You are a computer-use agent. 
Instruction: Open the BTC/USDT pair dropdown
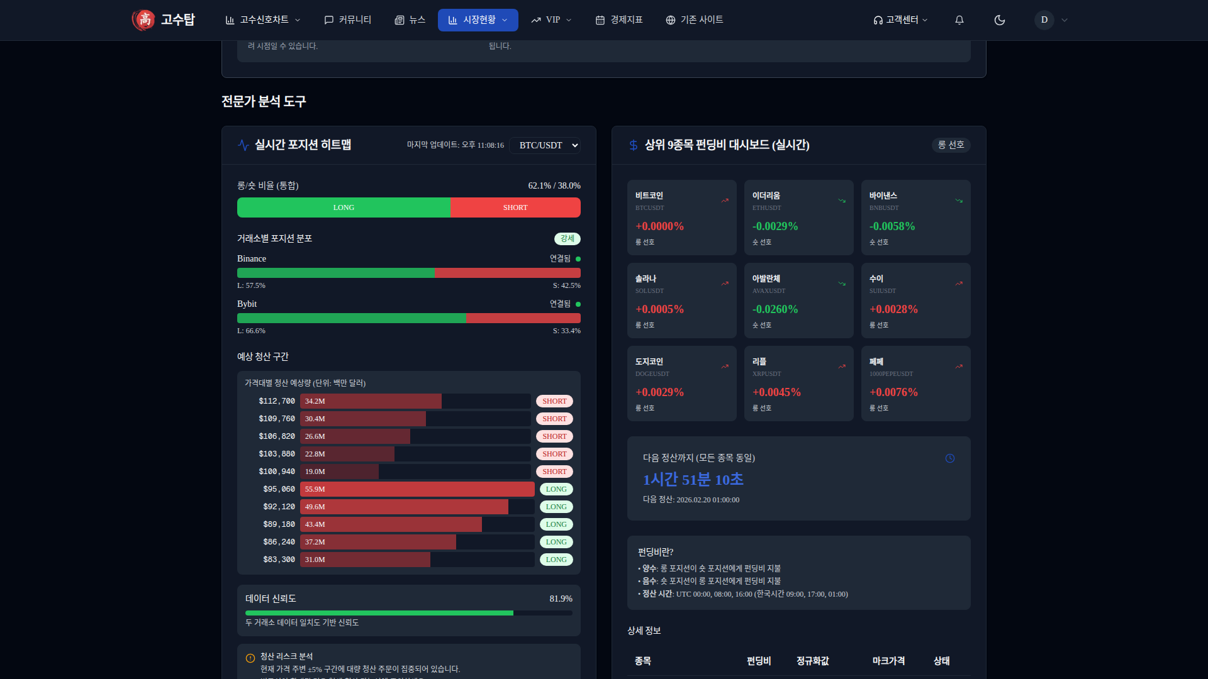pos(545,145)
